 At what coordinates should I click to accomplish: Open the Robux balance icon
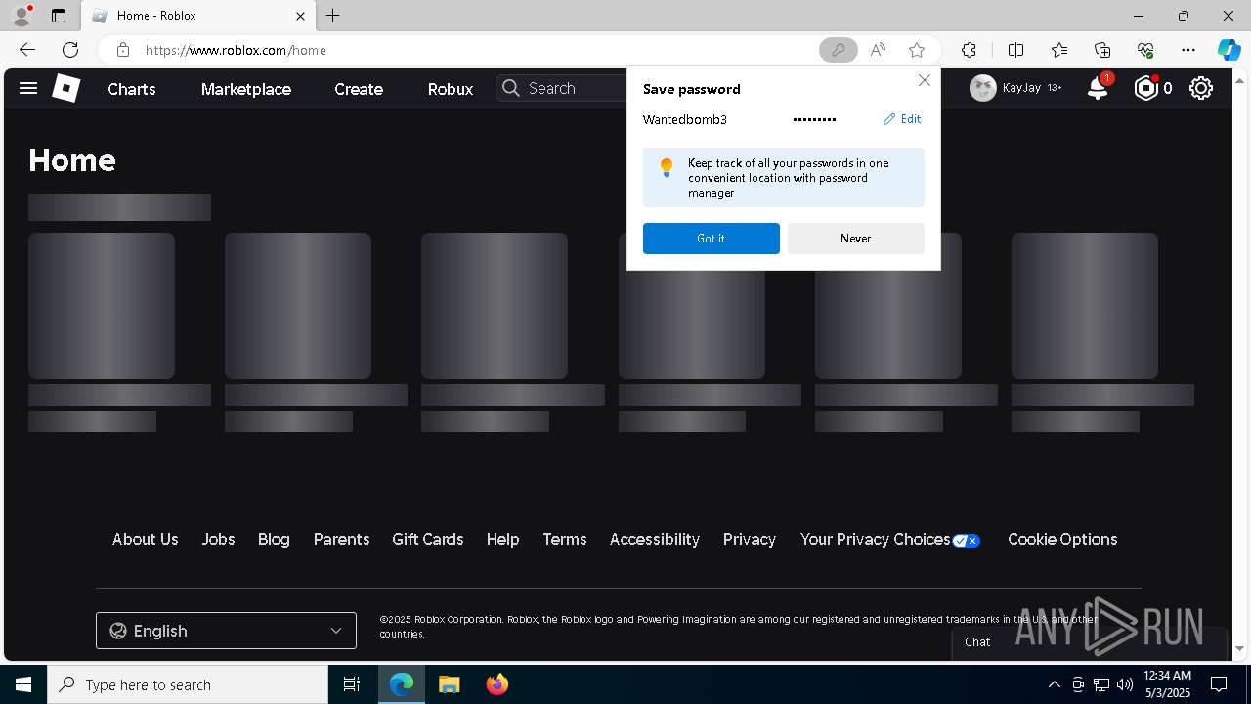coord(1145,88)
